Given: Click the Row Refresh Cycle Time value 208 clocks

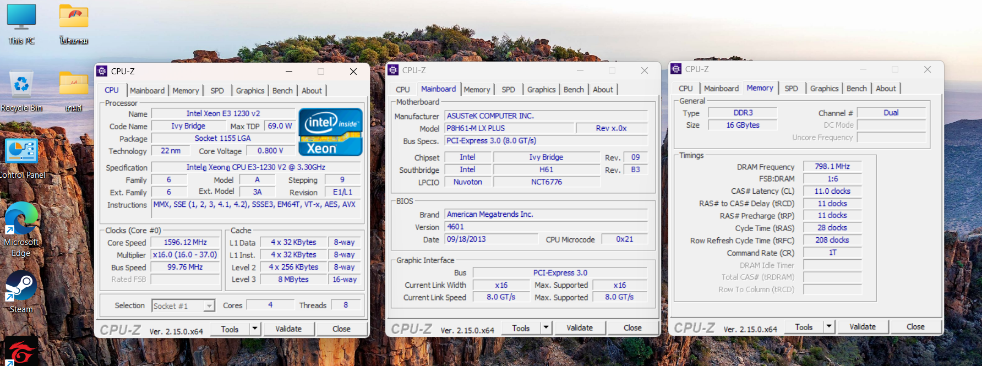Looking at the screenshot, I should pyautogui.click(x=832, y=240).
